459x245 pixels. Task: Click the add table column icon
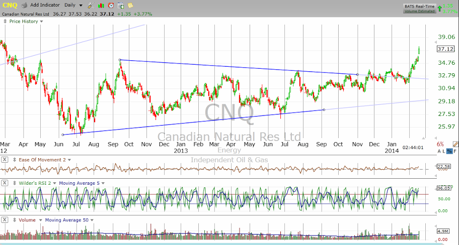[121, 5]
